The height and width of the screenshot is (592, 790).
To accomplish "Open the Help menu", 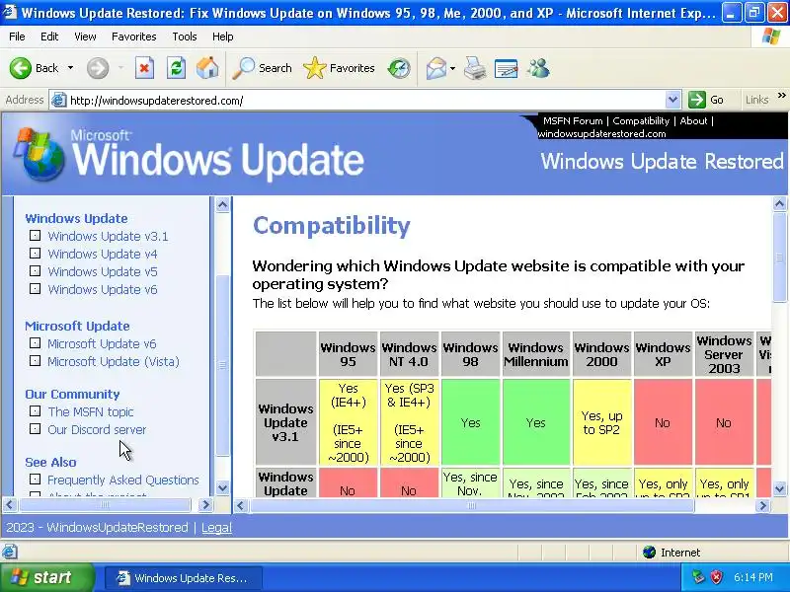I will pyautogui.click(x=222, y=37).
